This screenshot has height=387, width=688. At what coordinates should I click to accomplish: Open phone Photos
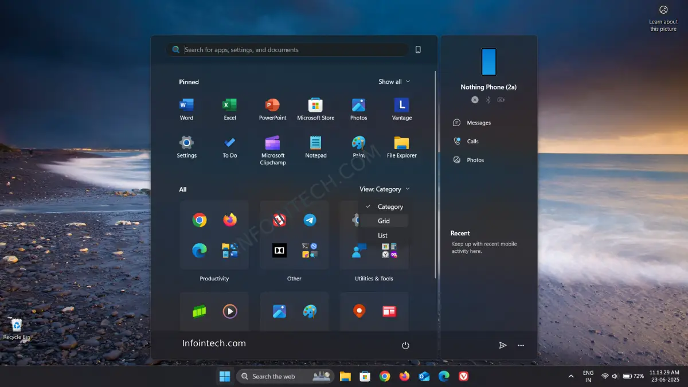[469, 160]
